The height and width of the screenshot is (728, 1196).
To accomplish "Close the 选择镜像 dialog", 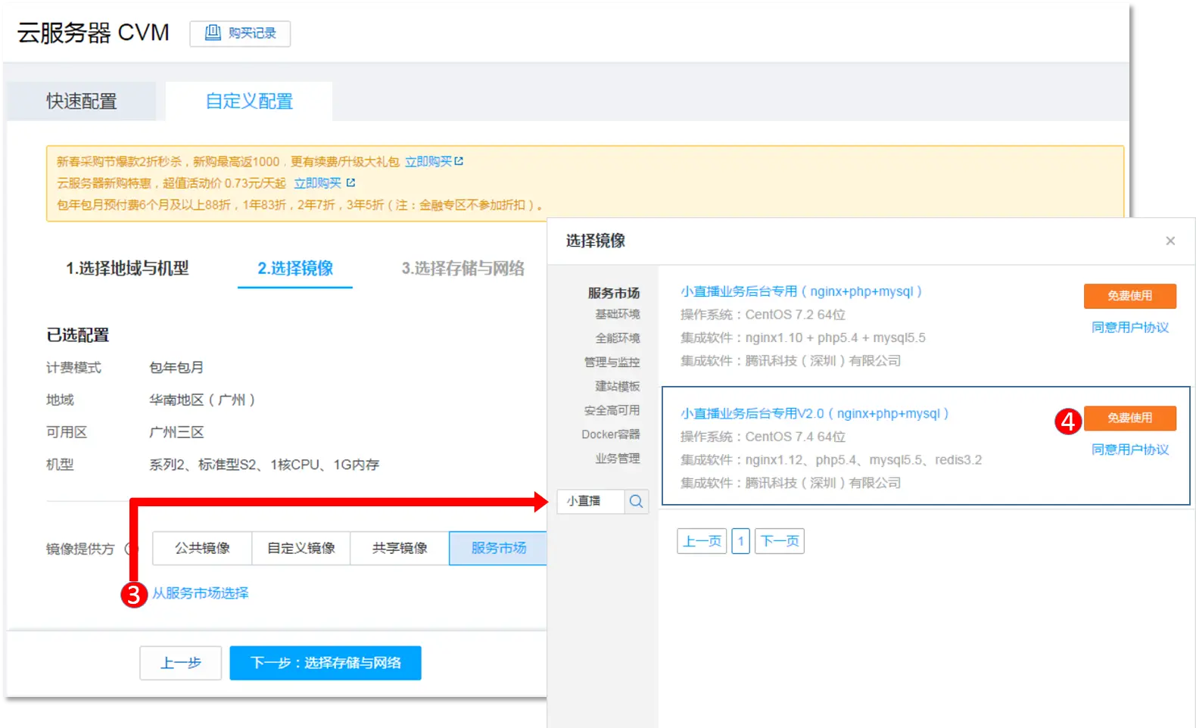I will 1170,241.
